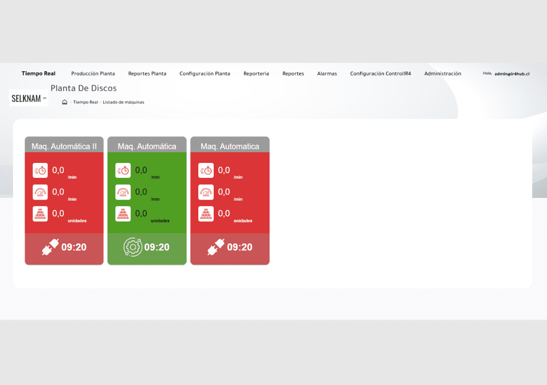Click the stopwatch speed icon on the green card
547x385 pixels.
[123, 170]
